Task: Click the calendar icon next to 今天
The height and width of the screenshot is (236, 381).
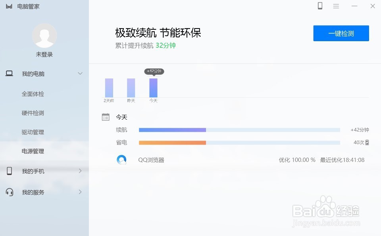Action: tap(106, 117)
